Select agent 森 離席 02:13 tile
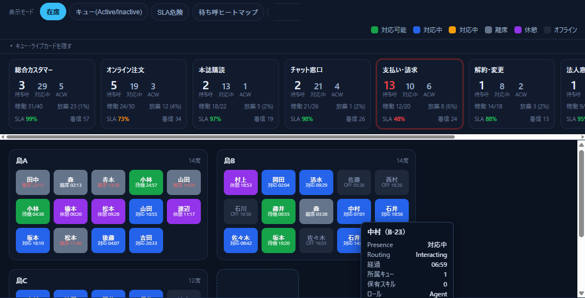Image resolution: width=585 pixels, height=298 pixels. pyautogui.click(x=71, y=182)
